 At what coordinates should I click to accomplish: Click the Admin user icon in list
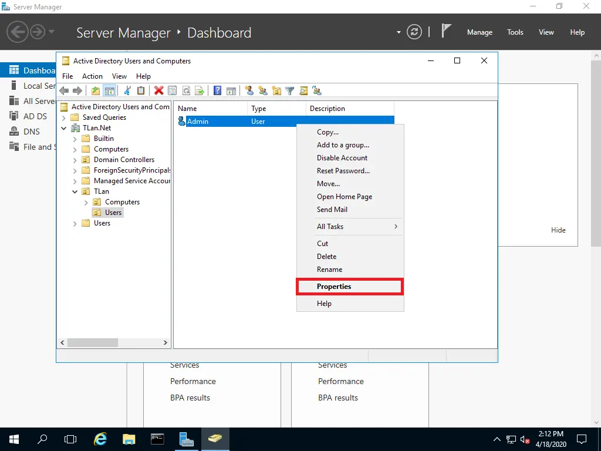pyautogui.click(x=182, y=121)
